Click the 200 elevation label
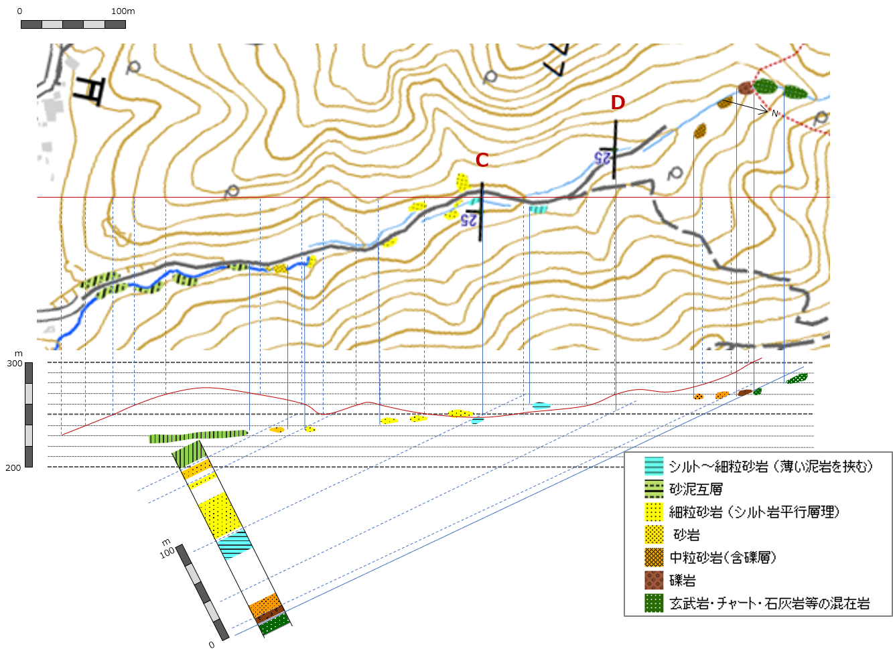Image resolution: width=893 pixels, height=657 pixels. [14, 467]
